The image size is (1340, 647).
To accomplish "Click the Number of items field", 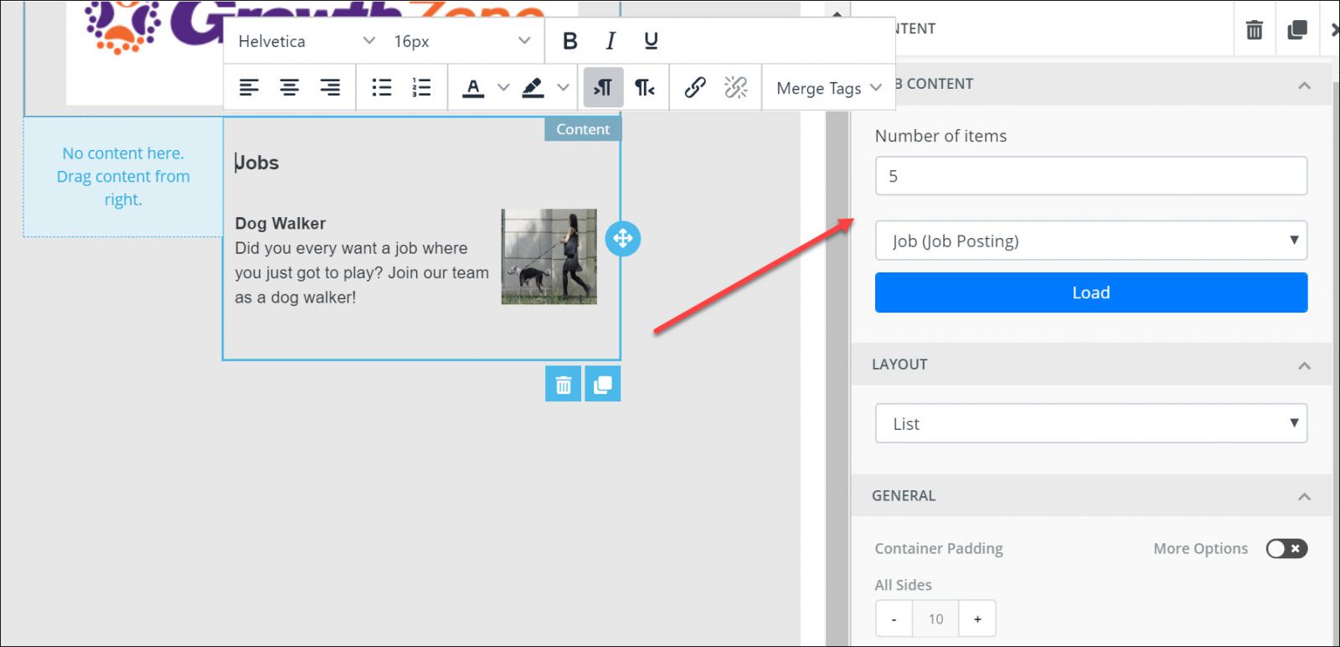I will [x=1090, y=177].
